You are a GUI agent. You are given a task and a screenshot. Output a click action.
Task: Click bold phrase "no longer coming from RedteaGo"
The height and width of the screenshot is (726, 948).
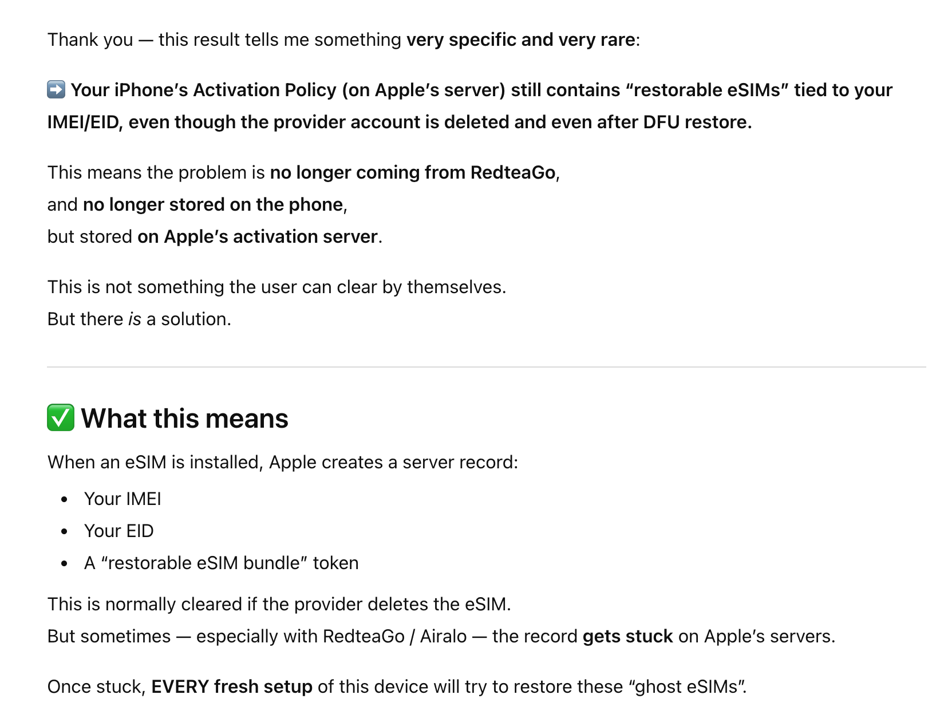412,172
